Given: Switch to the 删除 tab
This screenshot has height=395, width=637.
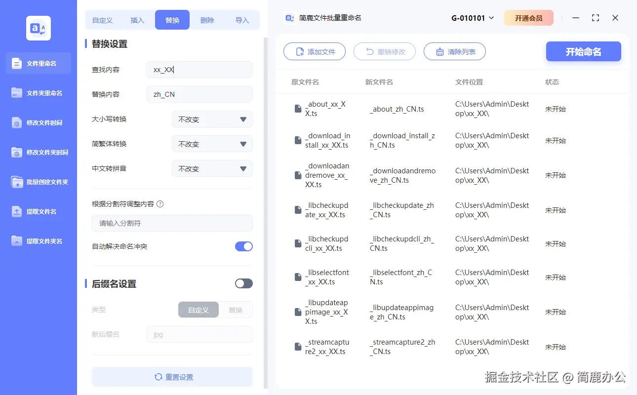Looking at the screenshot, I should [x=207, y=20].
